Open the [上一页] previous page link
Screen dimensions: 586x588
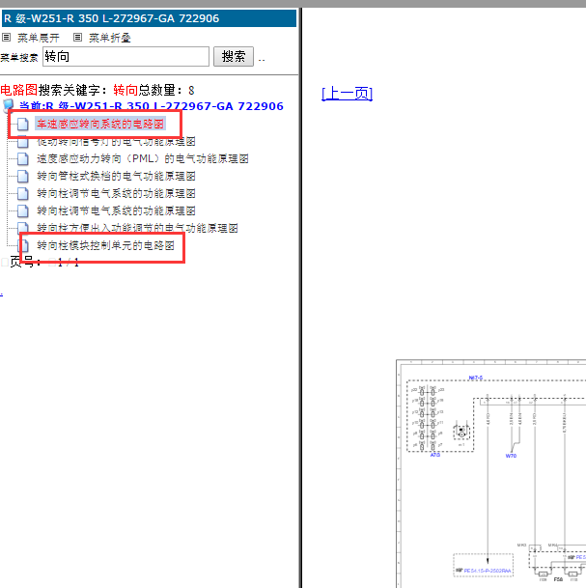pyautogui.click(x=347, y=94)
